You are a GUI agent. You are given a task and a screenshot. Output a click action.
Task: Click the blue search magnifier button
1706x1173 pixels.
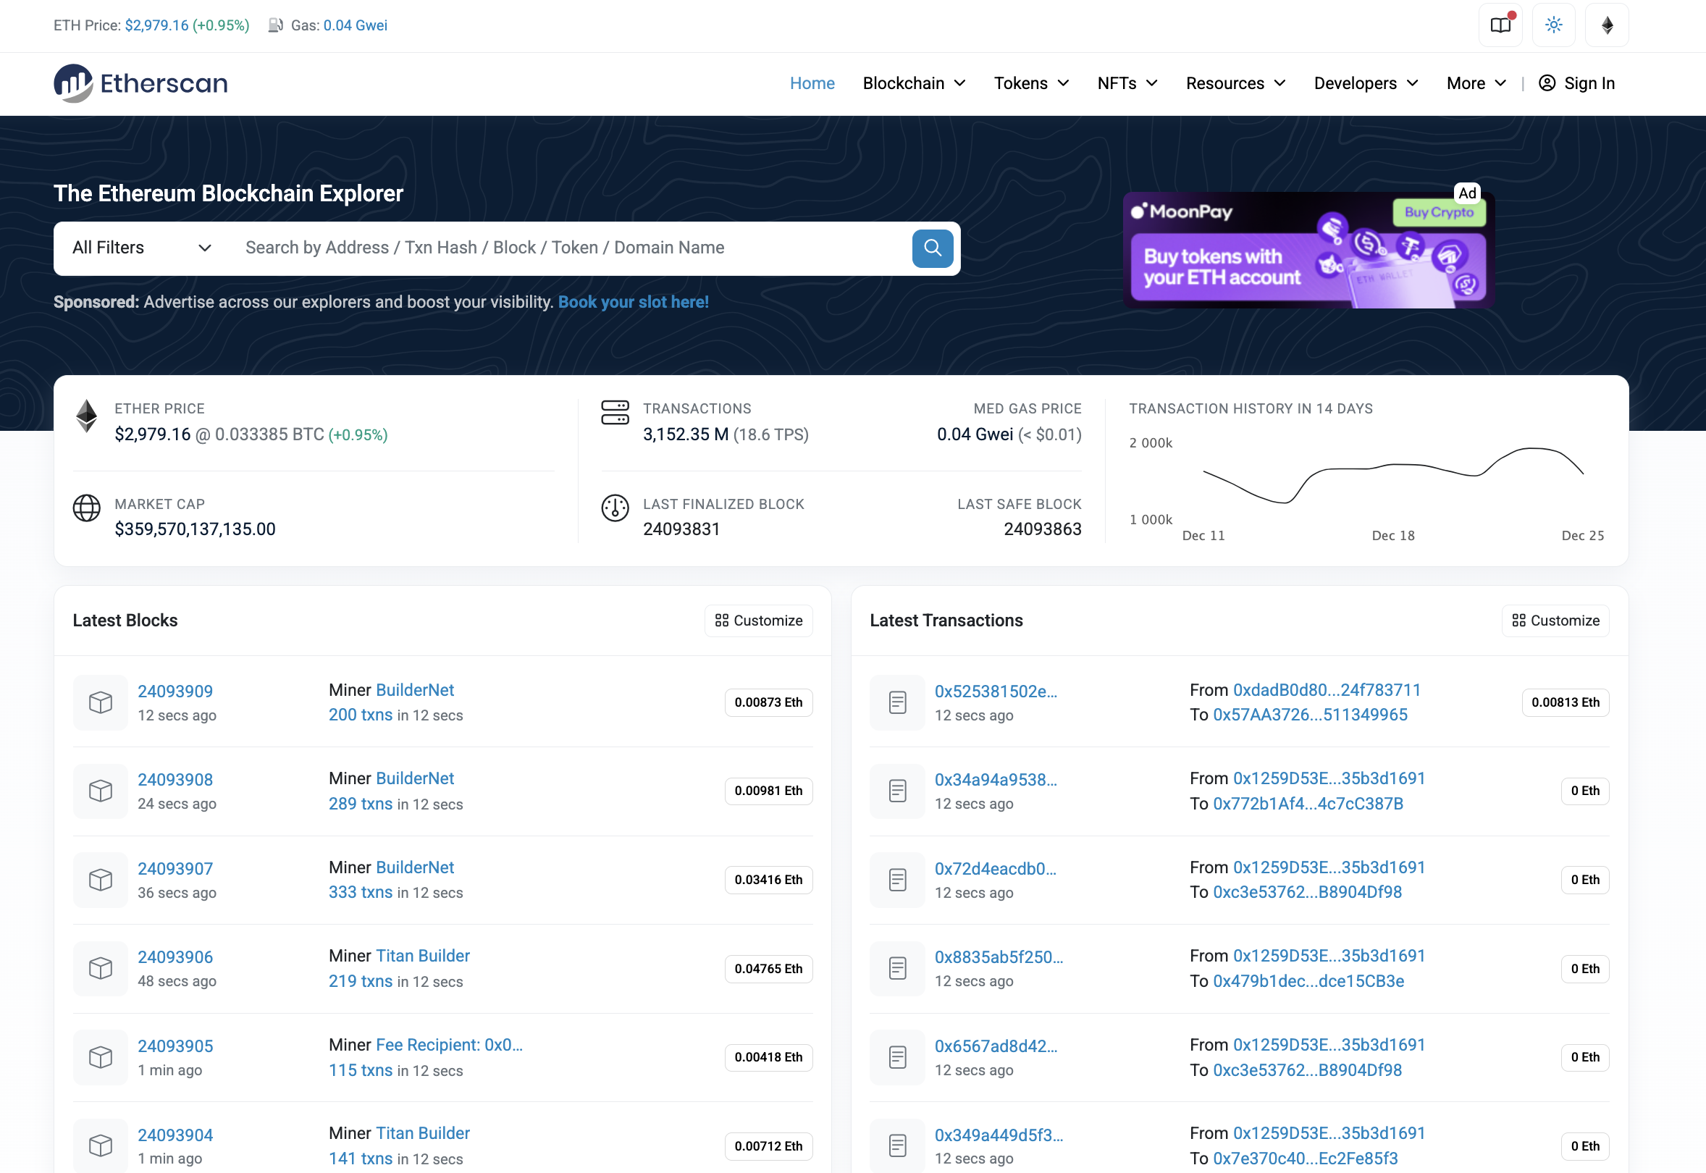pyautogui.click(x=932, y=248)
